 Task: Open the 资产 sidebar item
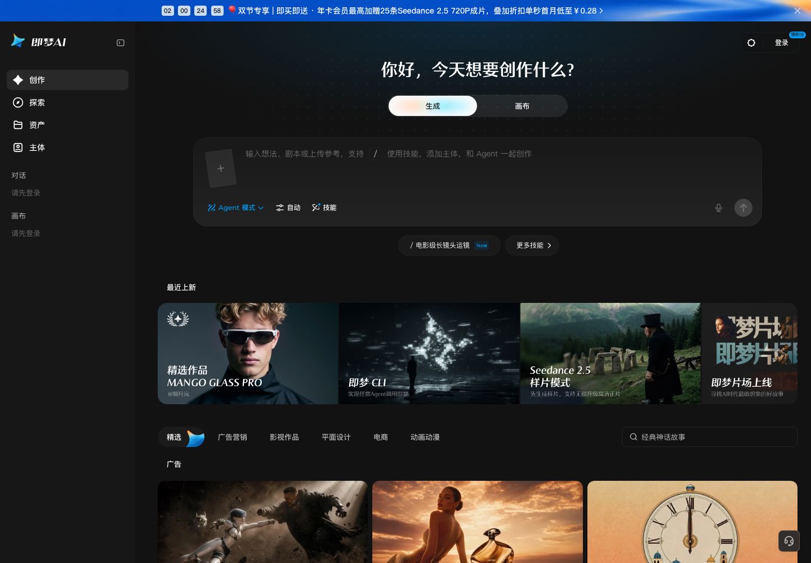(x=68, y=125)
